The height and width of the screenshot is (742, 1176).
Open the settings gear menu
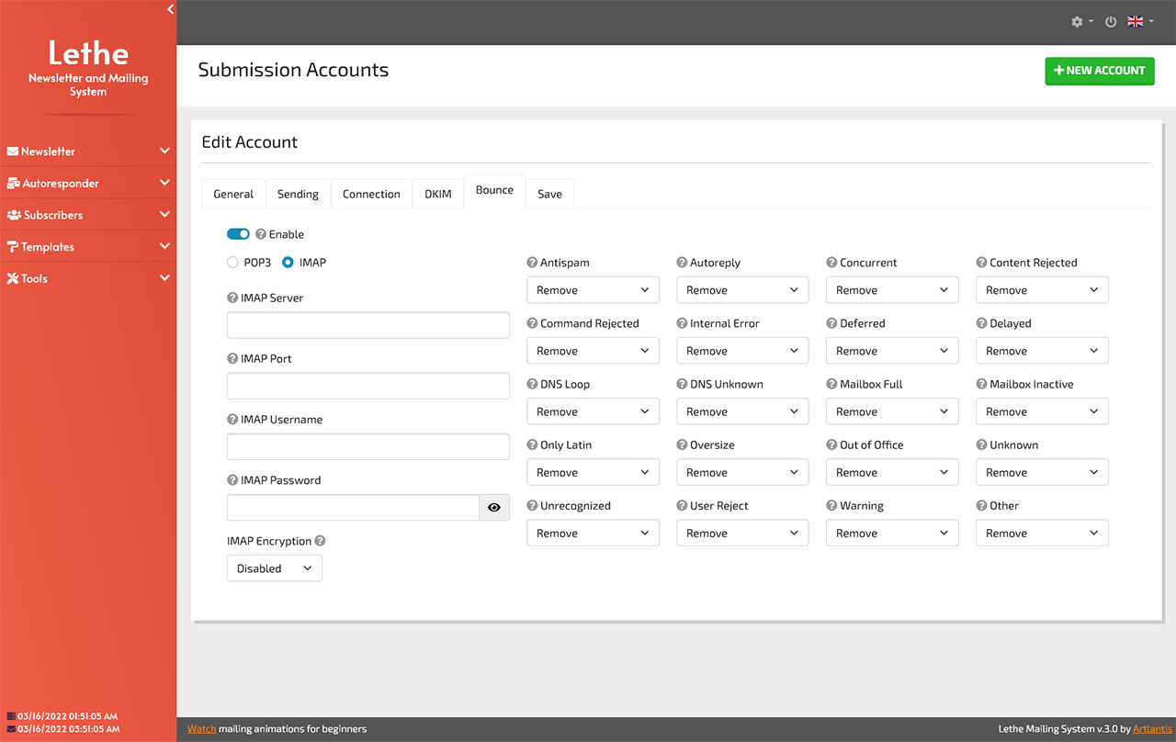pyautogui.click(x=1082, y=21)
